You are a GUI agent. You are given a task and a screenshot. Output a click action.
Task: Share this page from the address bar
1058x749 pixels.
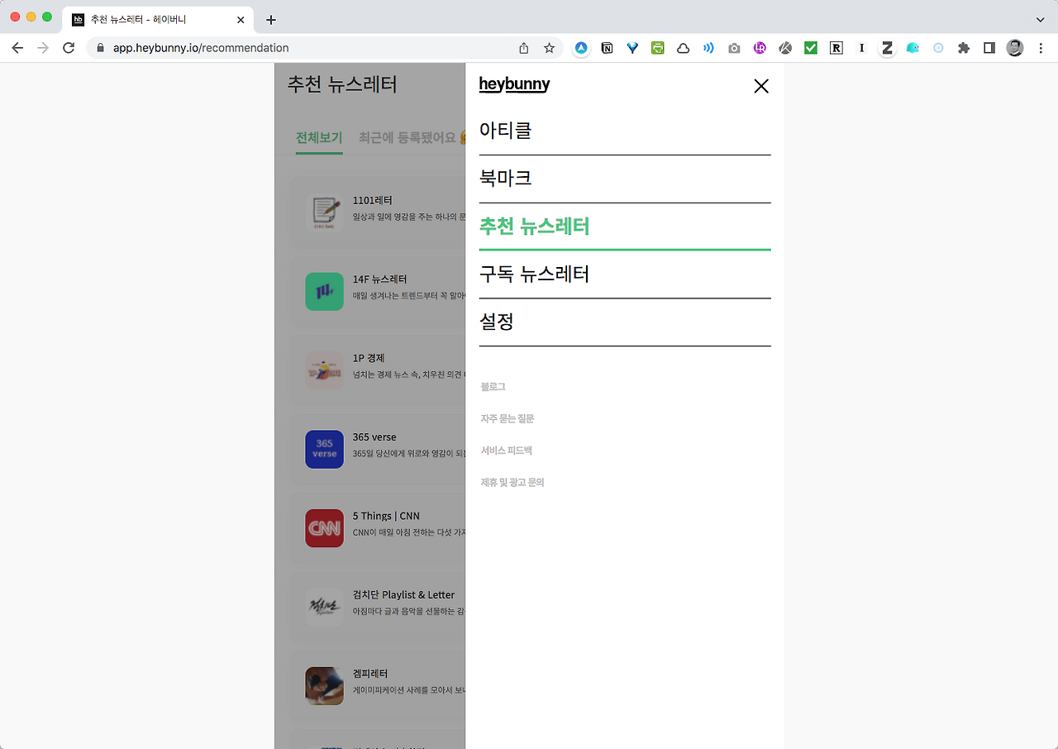[x=523, y=48]
